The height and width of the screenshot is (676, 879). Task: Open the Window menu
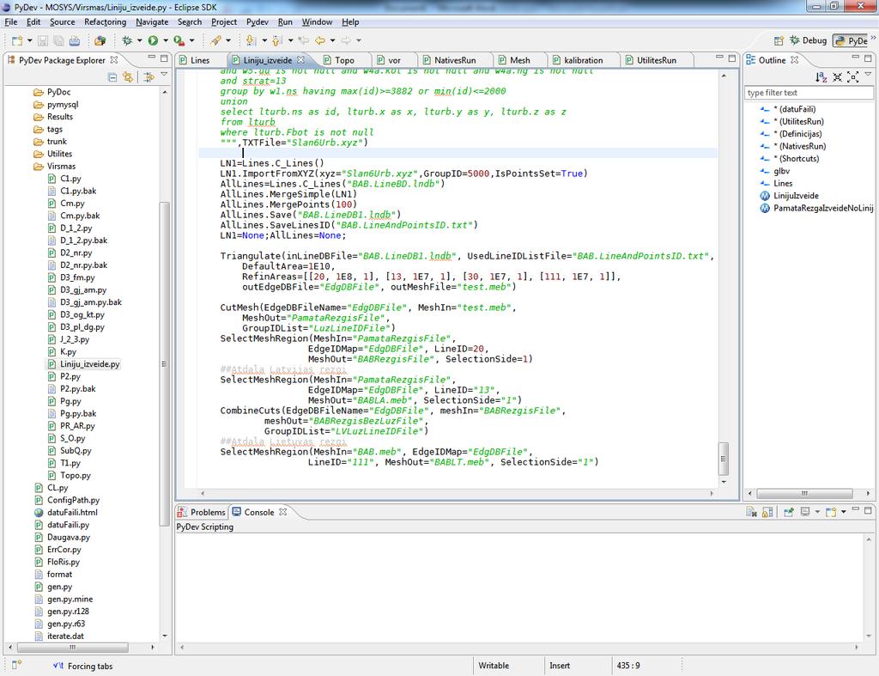coord(318,21)
